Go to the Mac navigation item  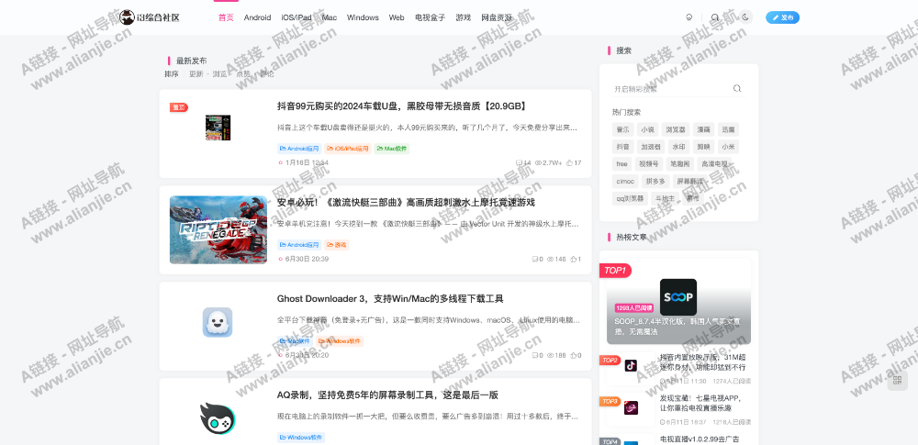[x=329, y=17]
